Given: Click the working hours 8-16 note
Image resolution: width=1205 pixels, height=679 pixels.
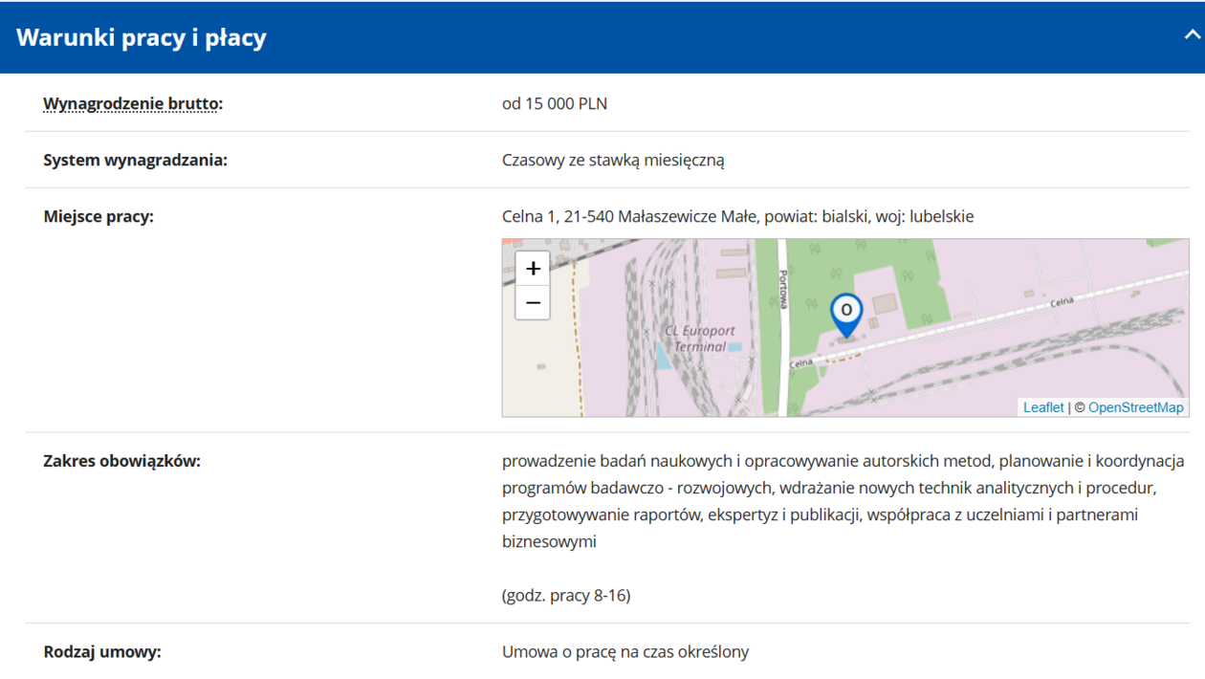Looking at the screenshot, I should (x=566, y=595).
